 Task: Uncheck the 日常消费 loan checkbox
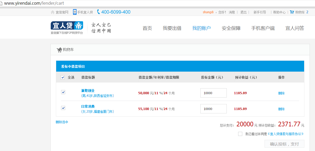coord(63,108)
